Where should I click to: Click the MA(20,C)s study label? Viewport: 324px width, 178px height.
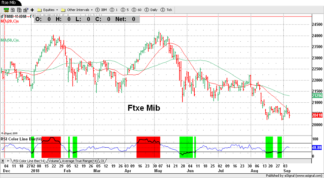click(10, 21)
